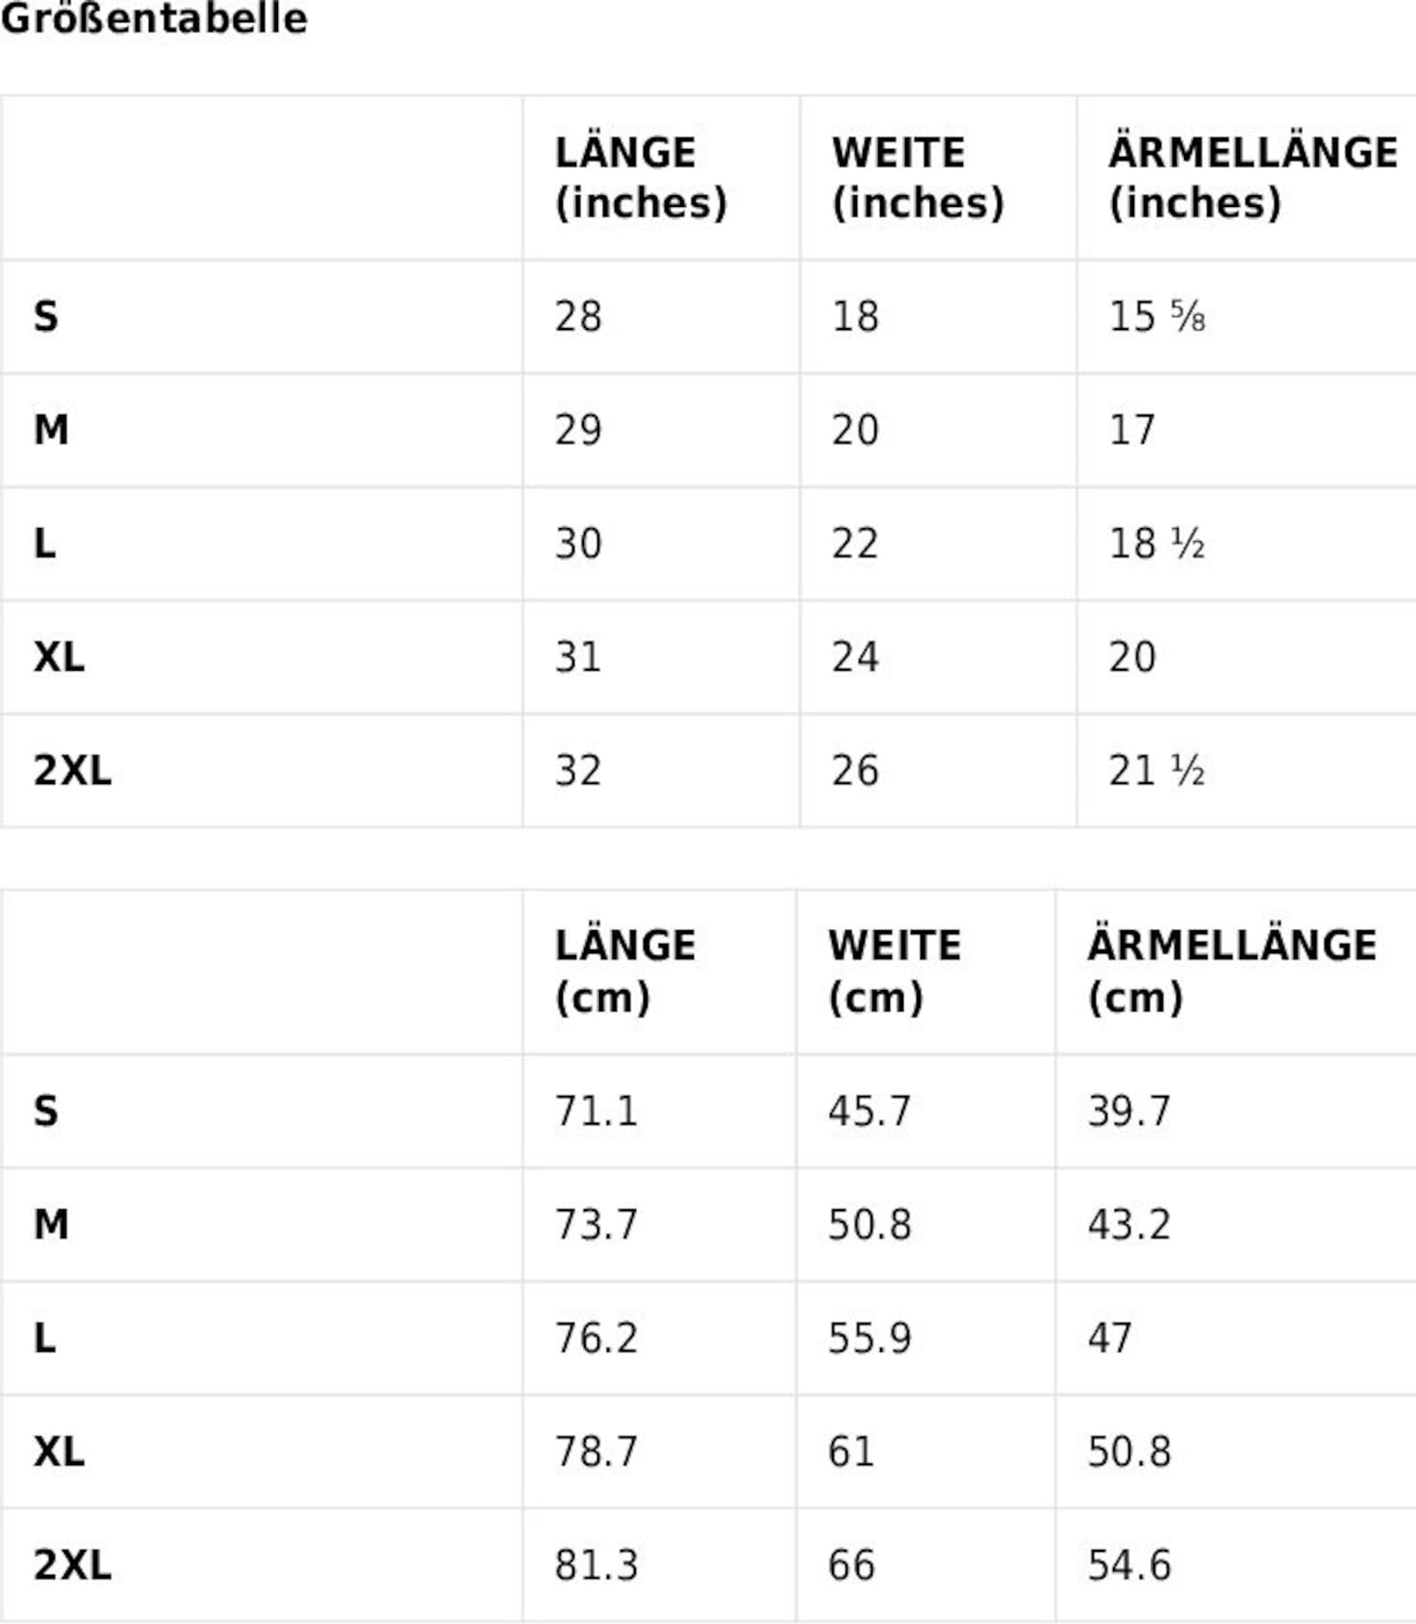Select length value 32 for size 2XL
Viewport: 1416px width, 1624px height.
coord(578,771)
